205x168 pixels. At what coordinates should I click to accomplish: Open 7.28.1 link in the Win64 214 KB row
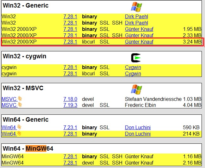click(70, 134)
